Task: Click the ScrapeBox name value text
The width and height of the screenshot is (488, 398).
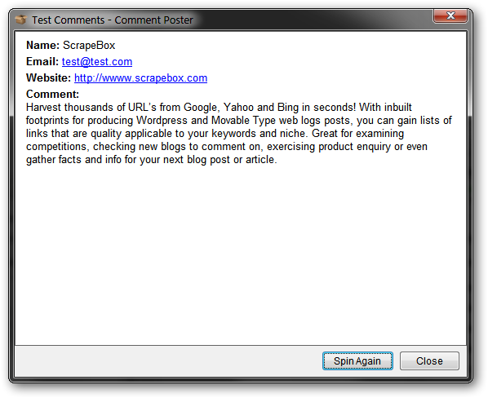Action: [x=89, y=46]
